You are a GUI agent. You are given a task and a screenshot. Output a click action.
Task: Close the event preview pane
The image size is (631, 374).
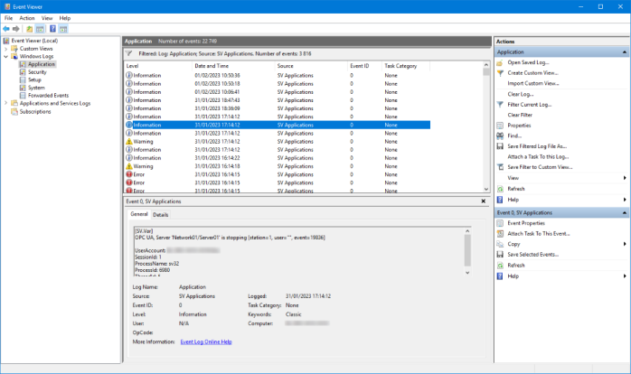[x=485, y=201]
